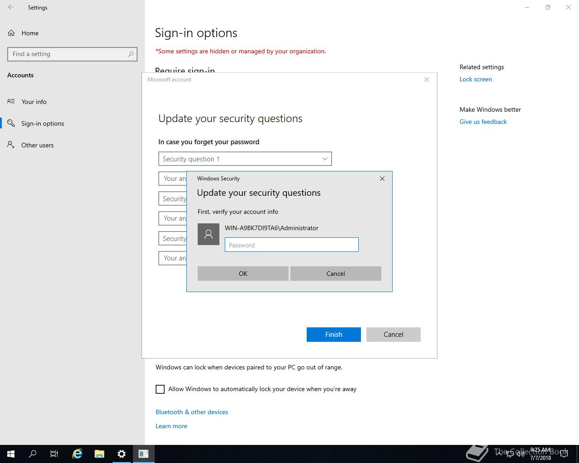Click the first Your answer field
Viewport: 579px width, 463px height.
[x=173, y=179]
